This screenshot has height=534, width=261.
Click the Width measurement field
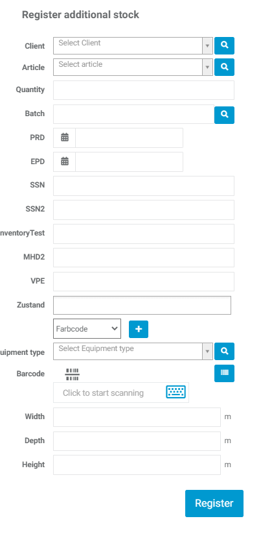137,417
